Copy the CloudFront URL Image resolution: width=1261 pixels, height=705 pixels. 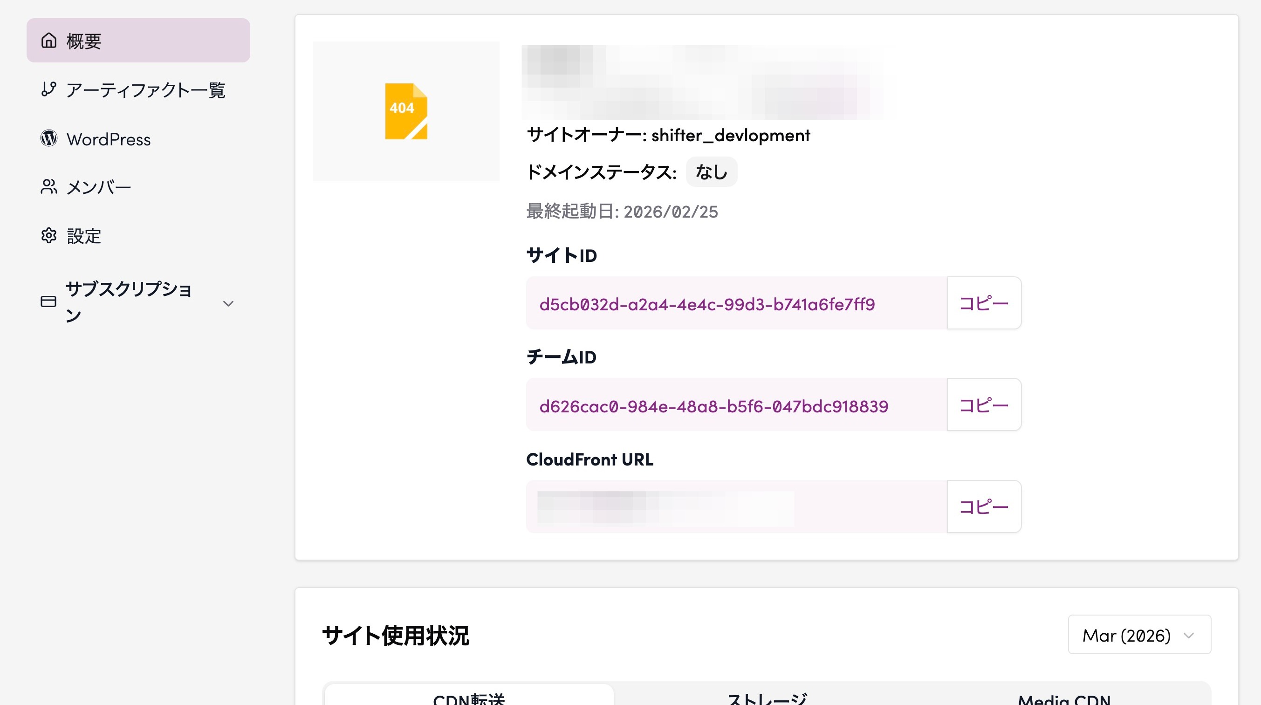tap(983, 507)
